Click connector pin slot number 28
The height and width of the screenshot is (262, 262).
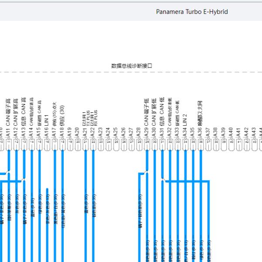(140, 144)
